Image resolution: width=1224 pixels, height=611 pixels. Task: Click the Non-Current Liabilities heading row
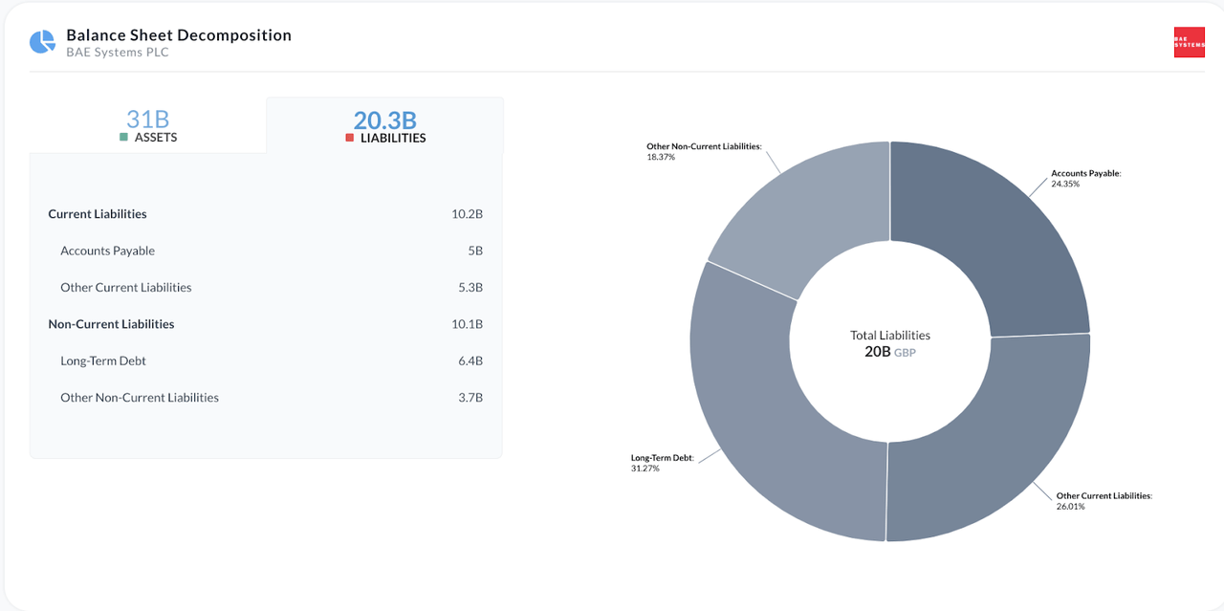[x=265, y=324]
